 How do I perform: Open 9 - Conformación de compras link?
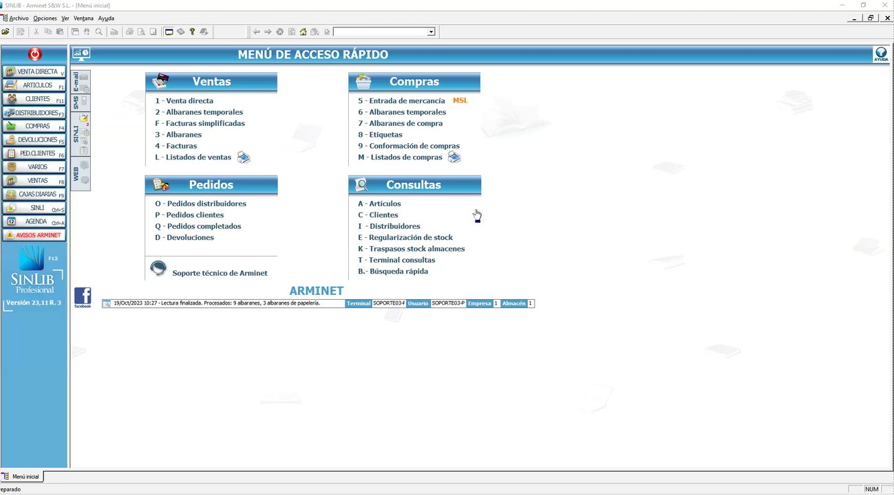click(409, 146)
